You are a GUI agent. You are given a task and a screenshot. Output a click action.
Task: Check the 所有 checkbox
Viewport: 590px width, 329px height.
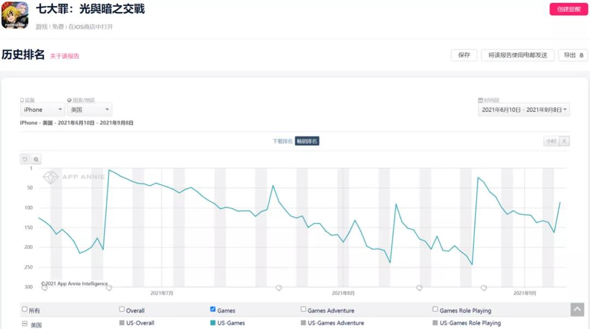click(25, 309)
